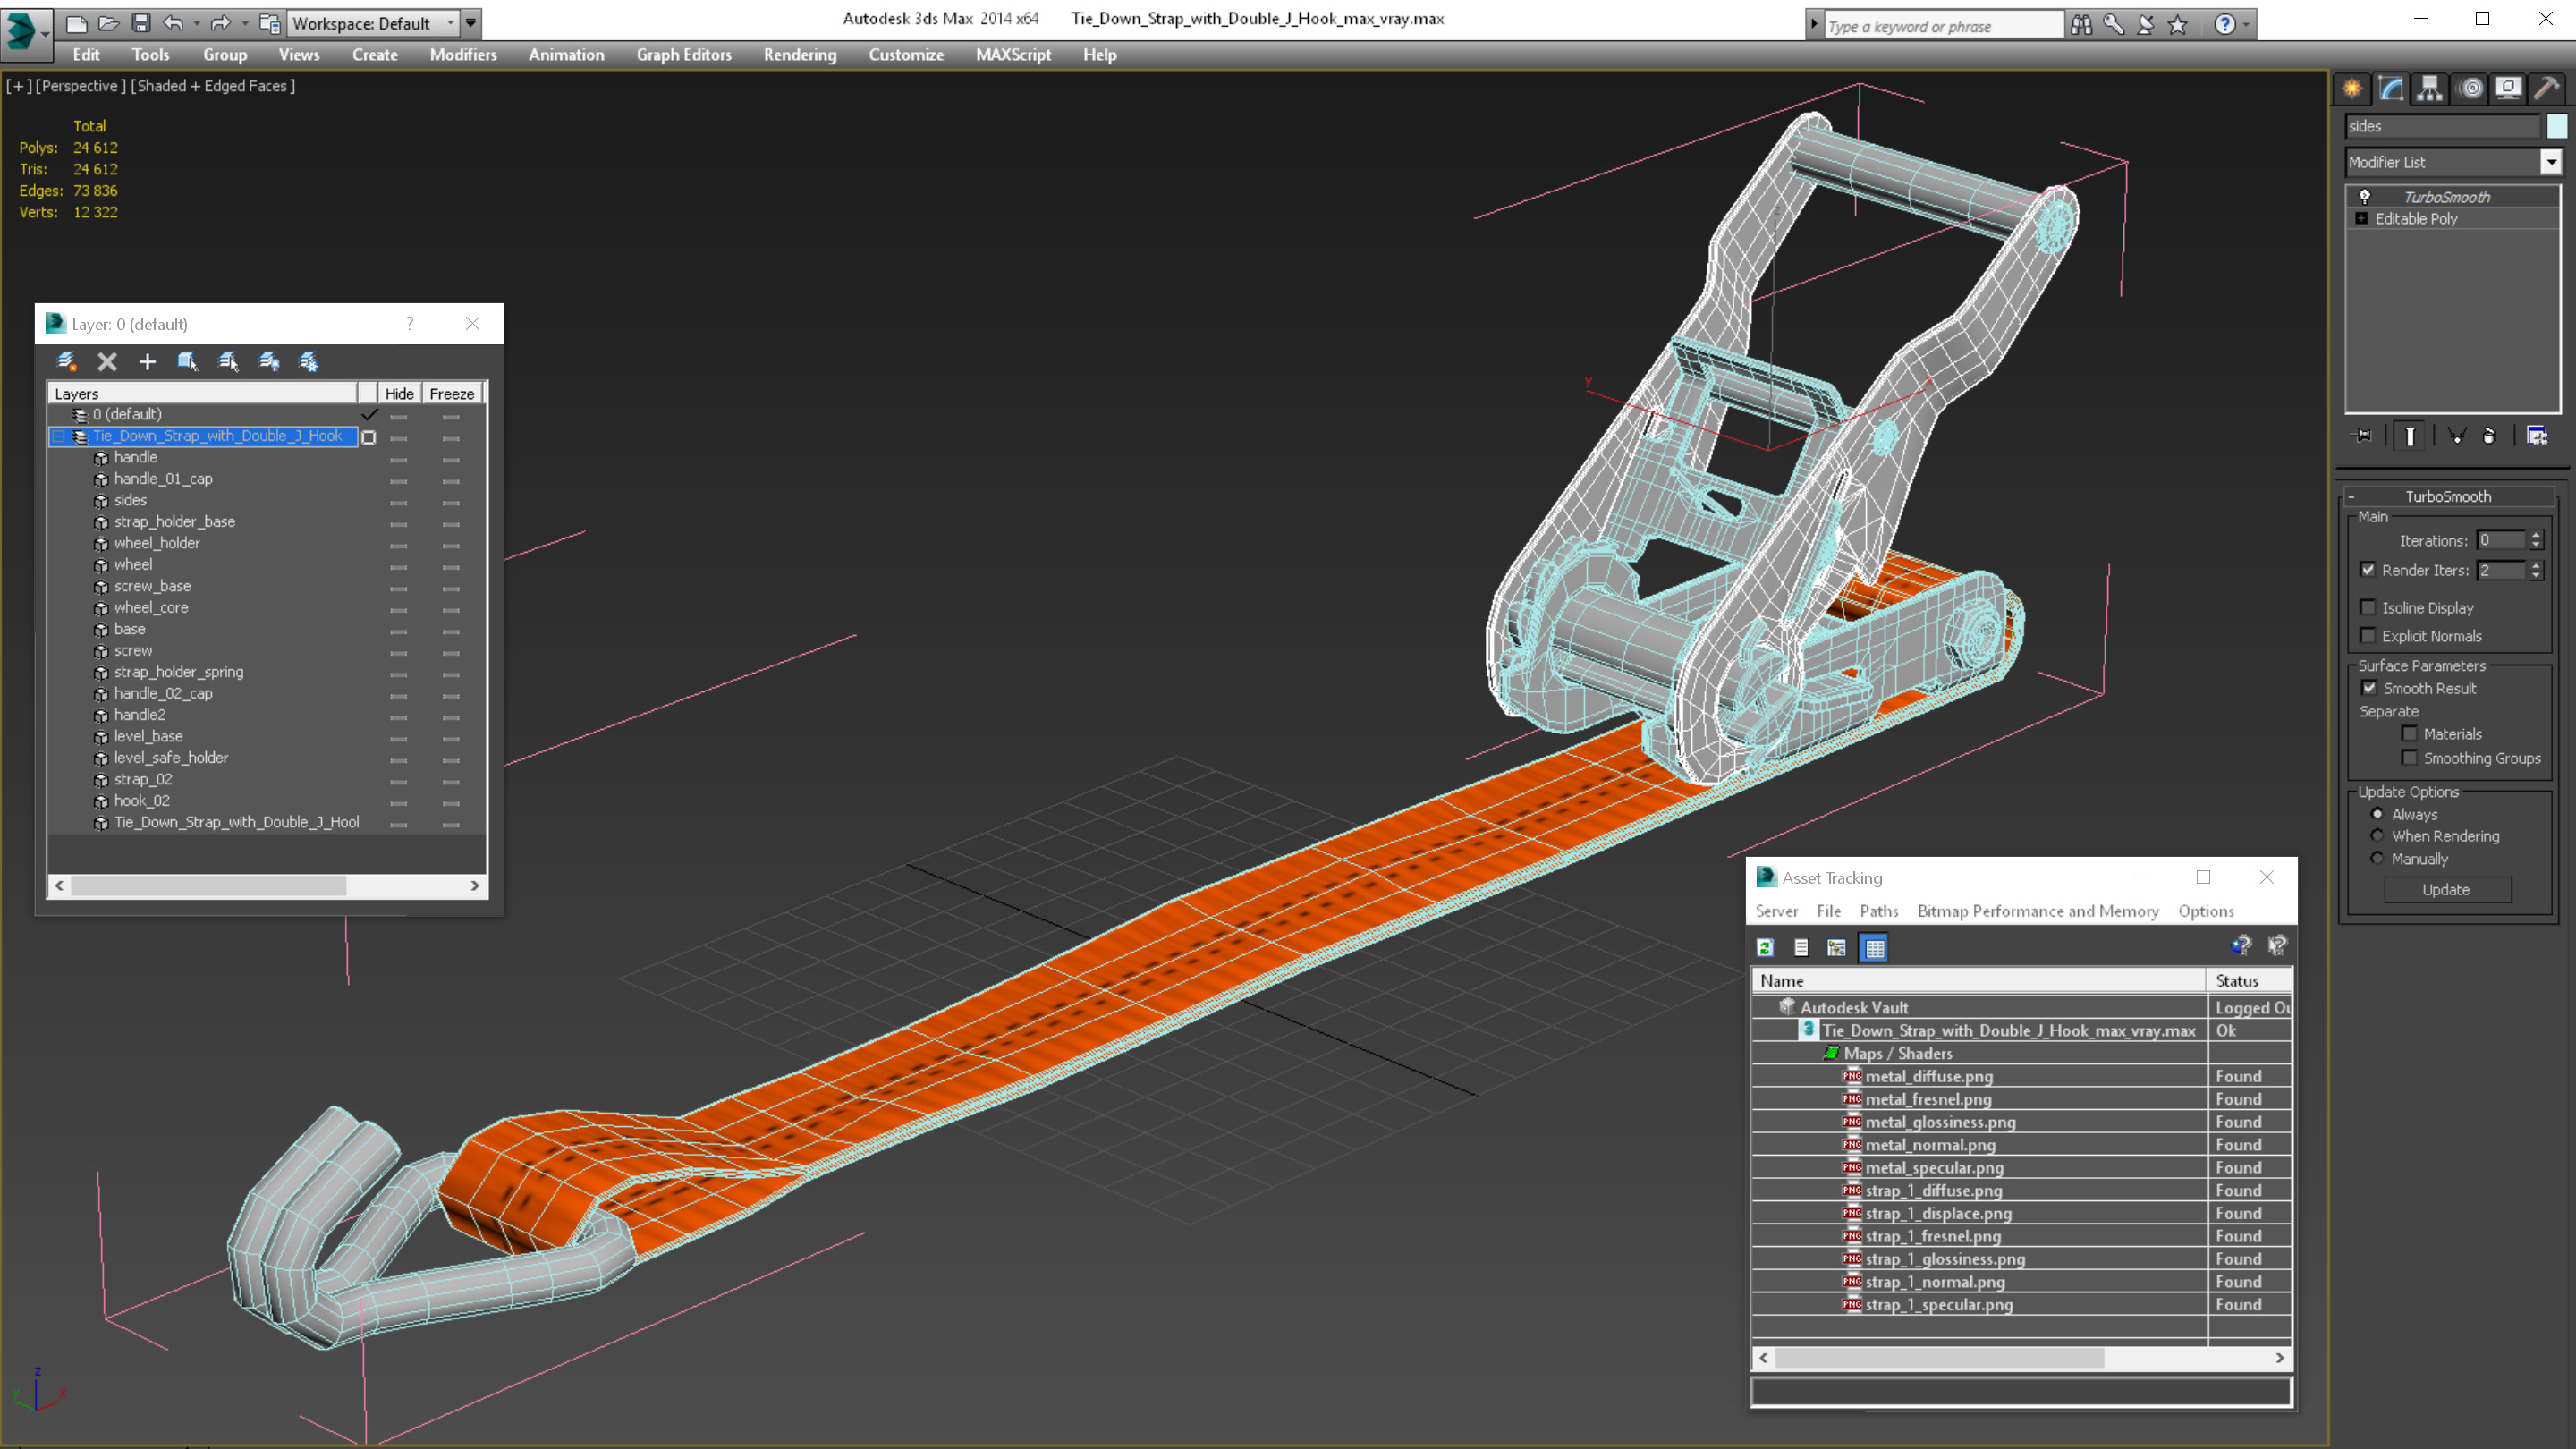This screenshot has width=2576, height=1449.
Task: Open the Paths menu in Asset Tracking
Action: [1878, 911]
